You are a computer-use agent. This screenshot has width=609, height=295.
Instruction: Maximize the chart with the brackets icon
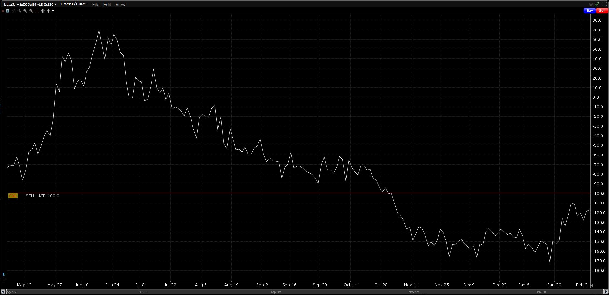click(x=604, y=4)
